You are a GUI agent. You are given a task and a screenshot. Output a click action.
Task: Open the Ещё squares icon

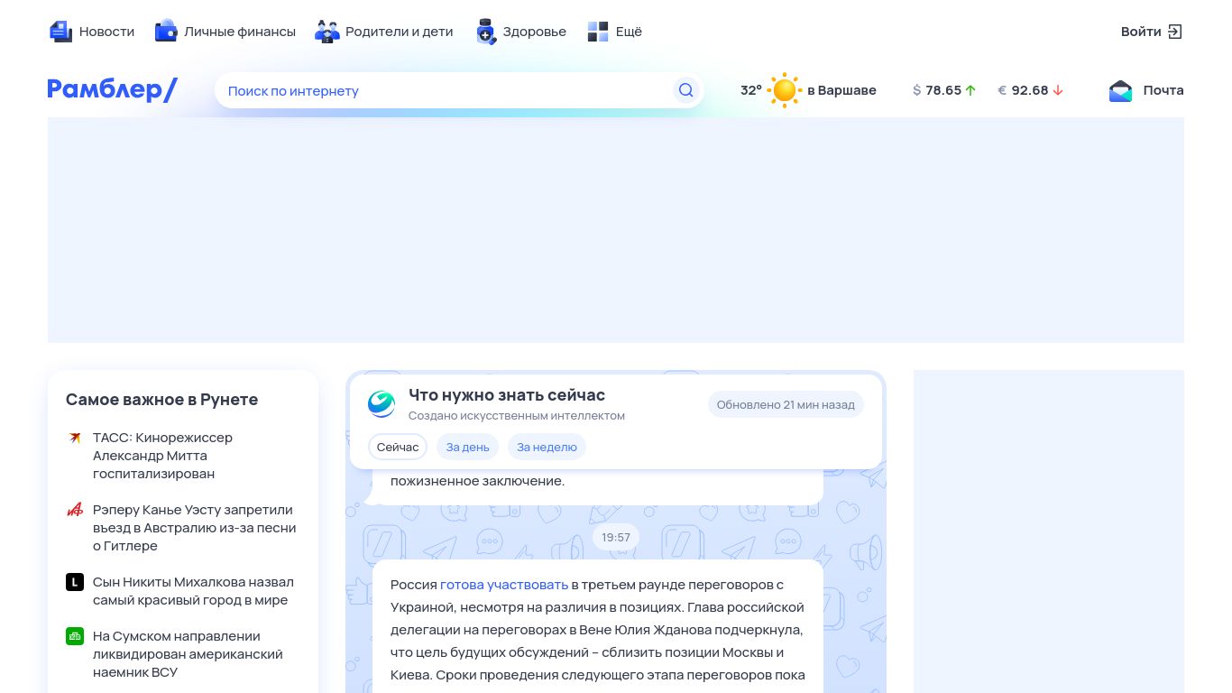[598, 32]
